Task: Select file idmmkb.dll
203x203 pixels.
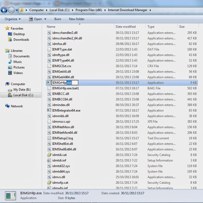Action: (x=60, y=116)
